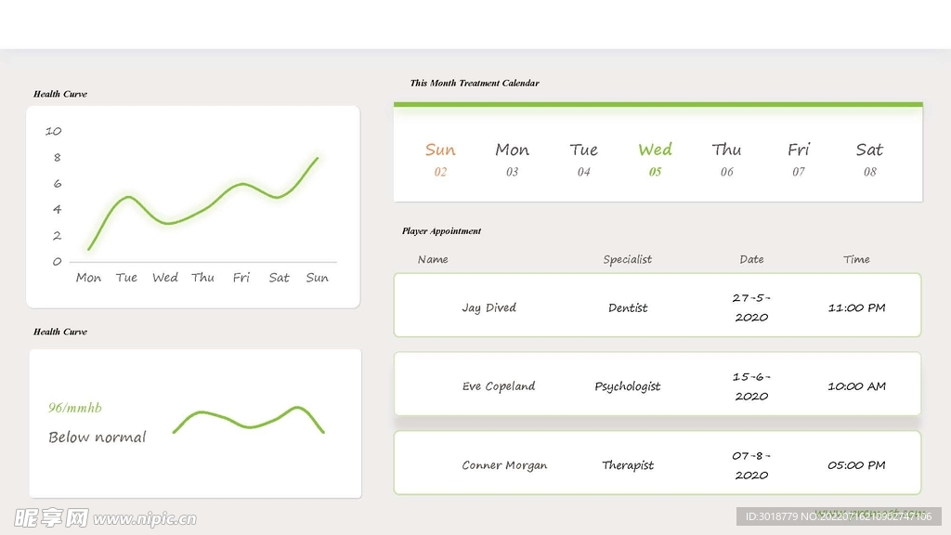Select Tue 04 in the treatment calendar
951x535 pixels.
point(583,160)
